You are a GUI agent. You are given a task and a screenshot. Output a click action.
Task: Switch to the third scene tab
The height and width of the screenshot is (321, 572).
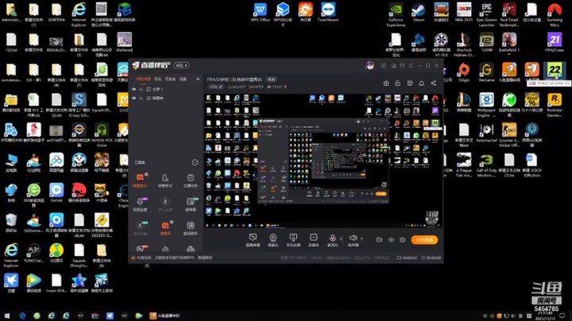click(170, 79)
